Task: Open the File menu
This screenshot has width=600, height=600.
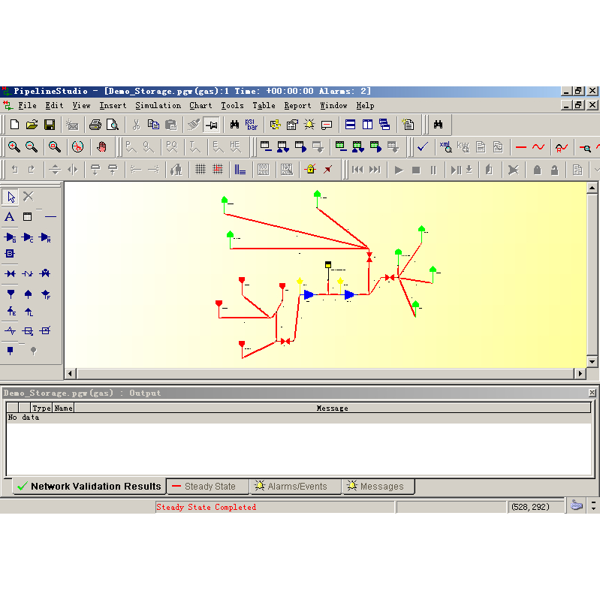Action: [27, 106]
